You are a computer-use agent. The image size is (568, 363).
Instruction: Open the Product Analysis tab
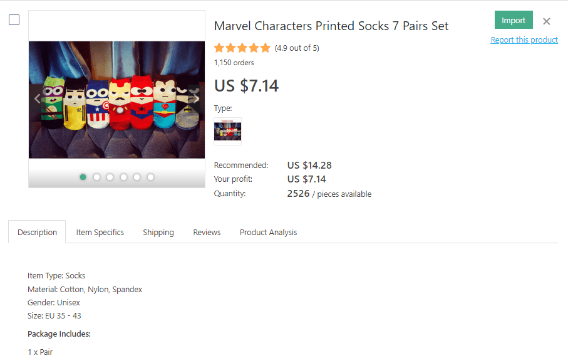[x=268, y=232]
